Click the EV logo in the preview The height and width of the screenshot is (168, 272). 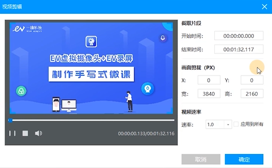27,29
